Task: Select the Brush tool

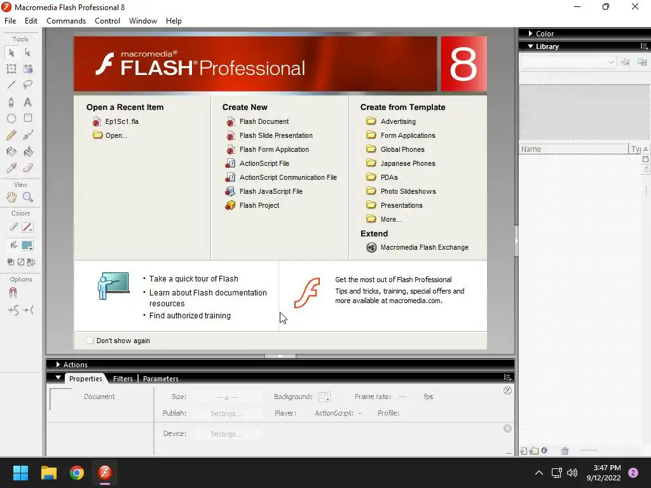Action: (28, 135)
